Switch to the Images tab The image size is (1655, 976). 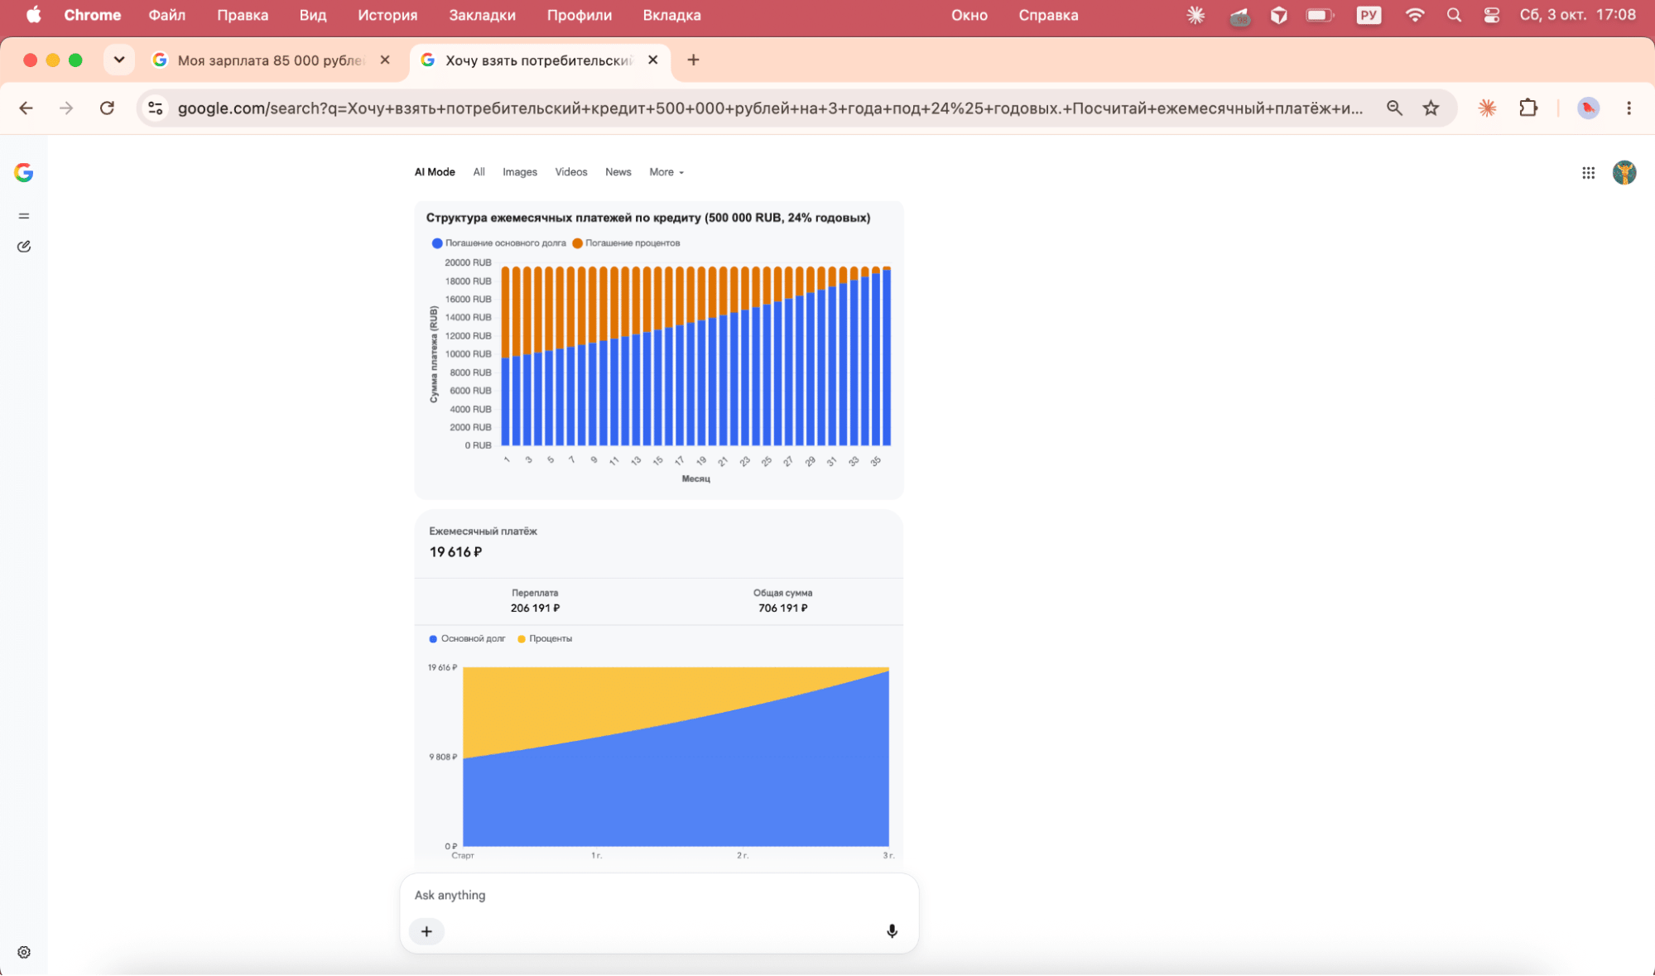[x=520, y=172]
